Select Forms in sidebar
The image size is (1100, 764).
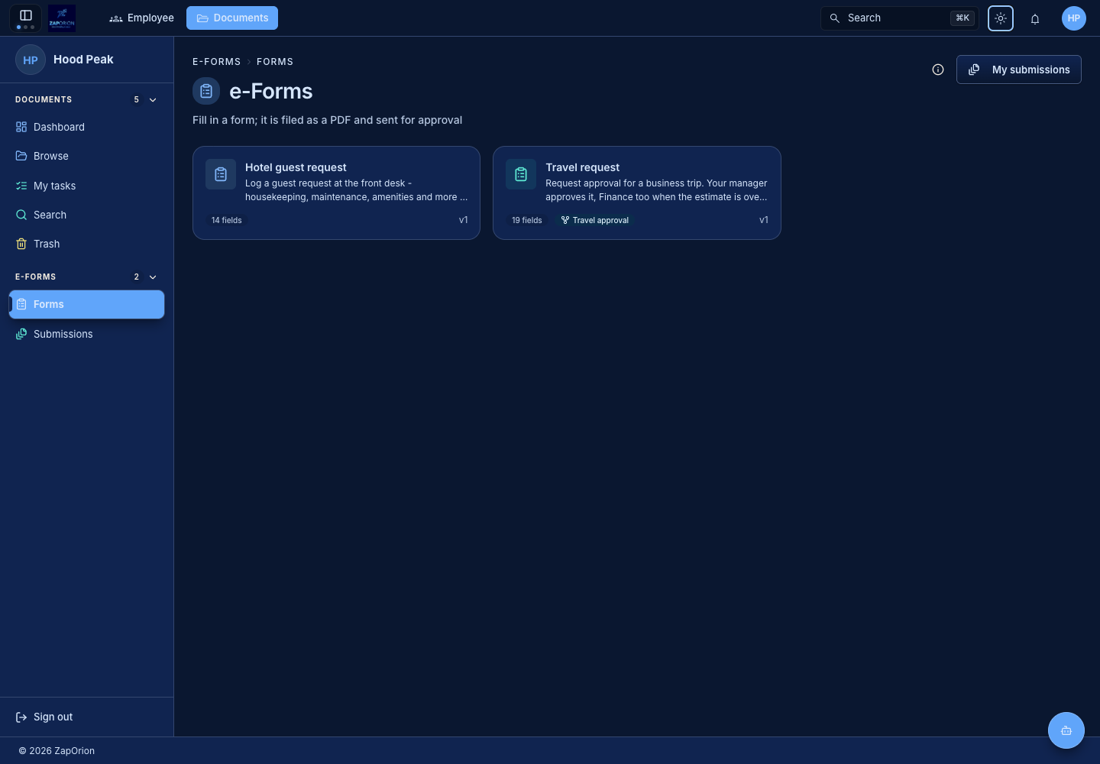87,304
